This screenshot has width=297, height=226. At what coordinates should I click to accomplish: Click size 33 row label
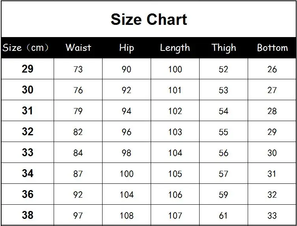(x=28, y=152)
